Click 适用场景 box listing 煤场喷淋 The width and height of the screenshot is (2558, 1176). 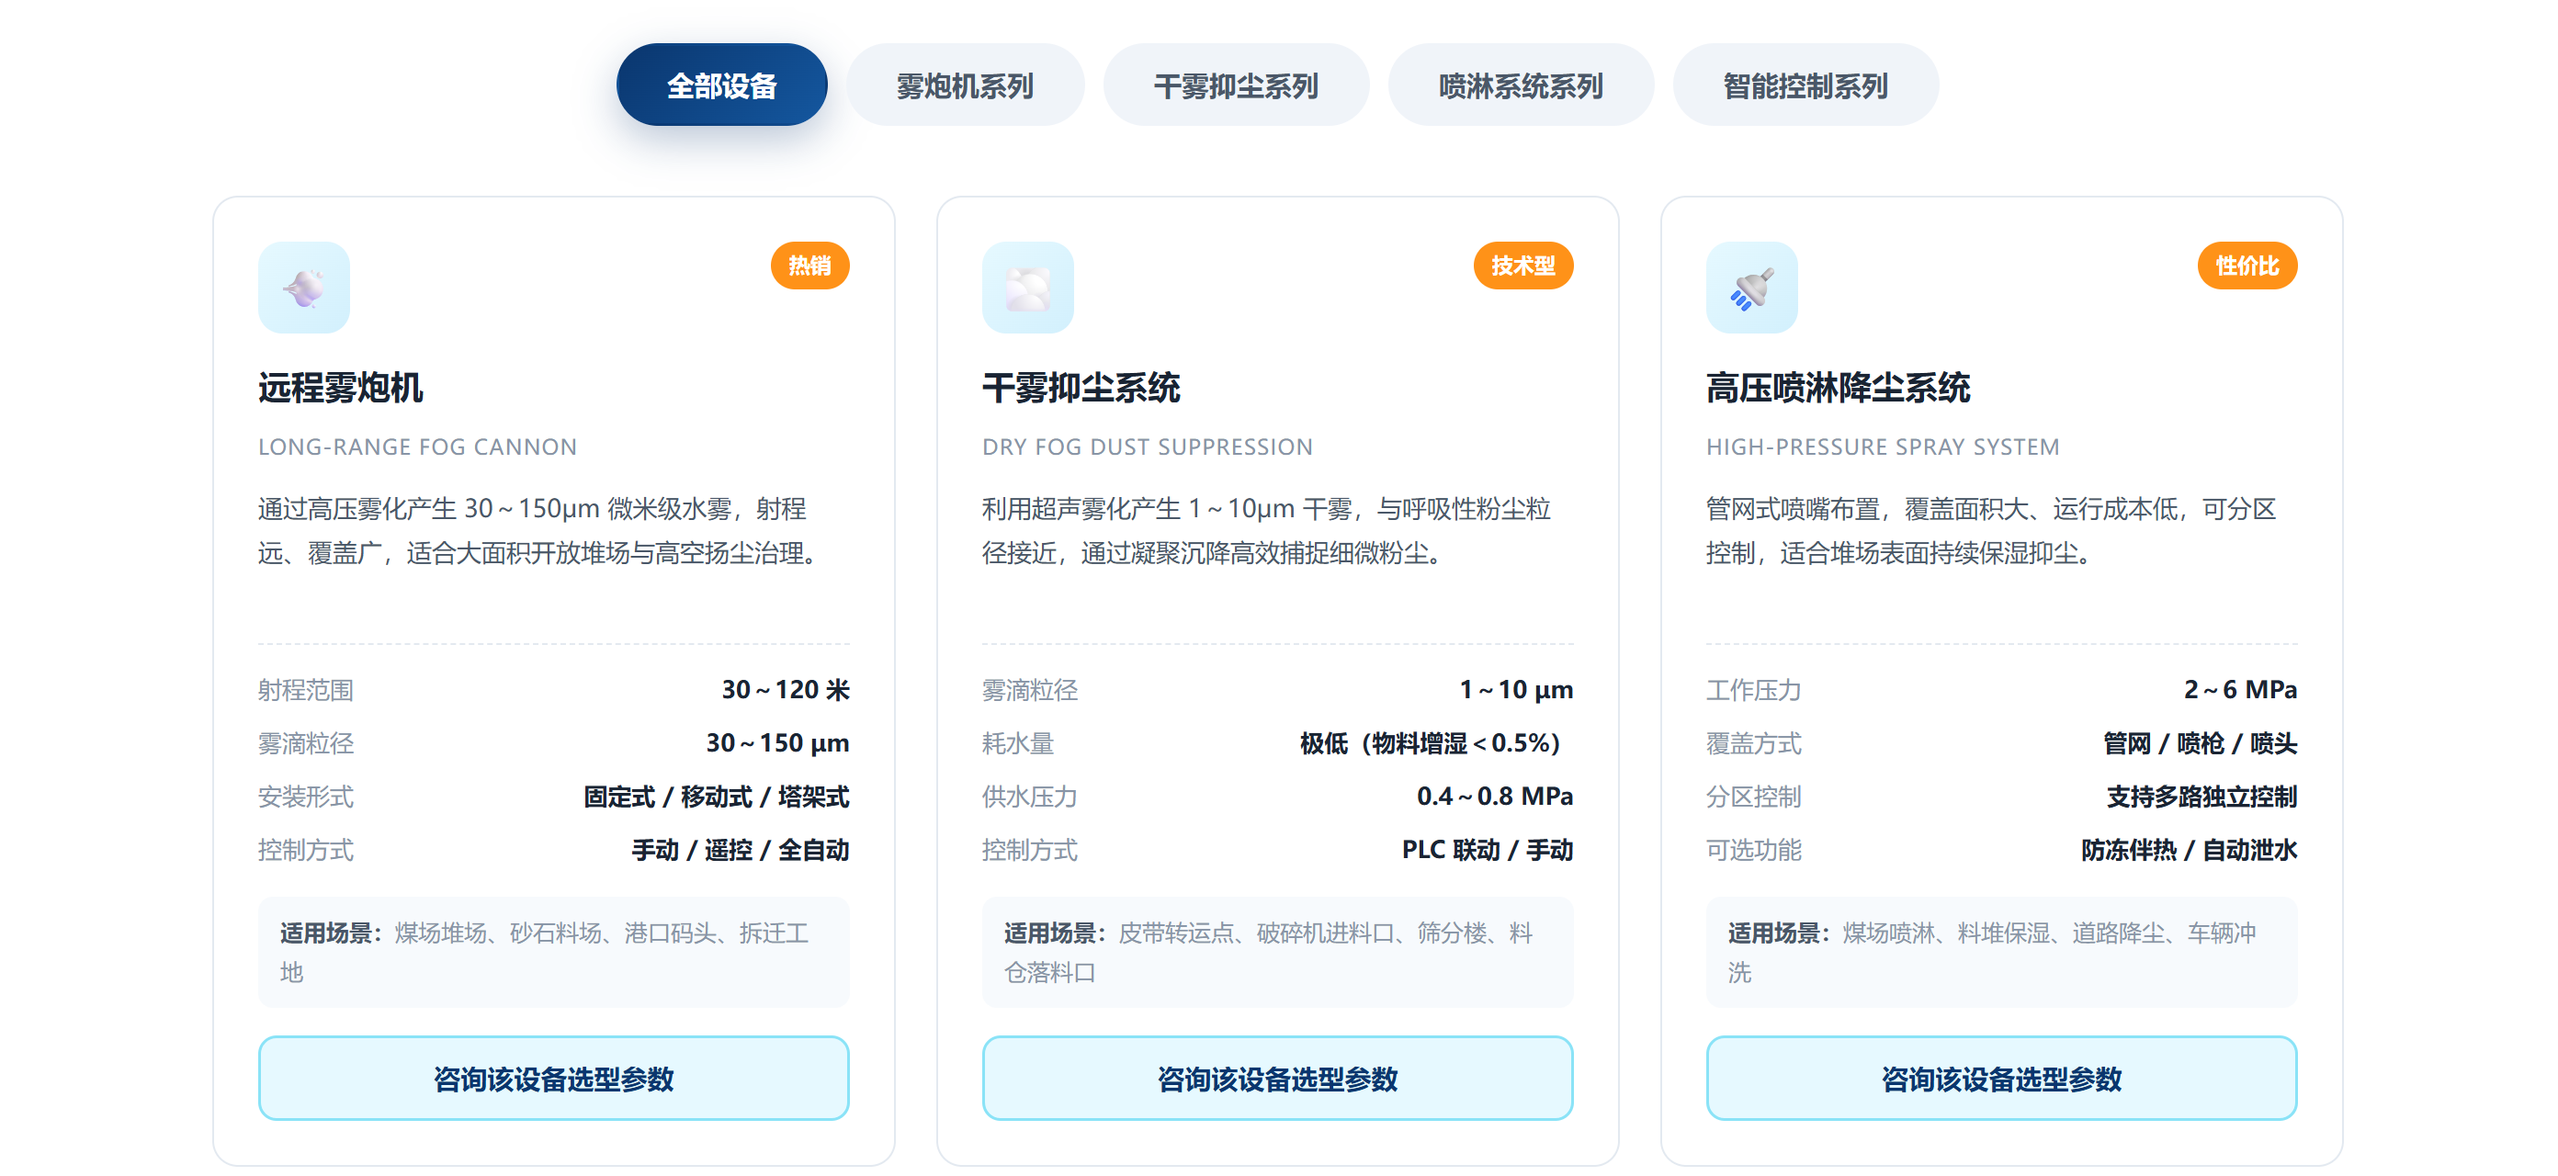(x=2002, y=953)
